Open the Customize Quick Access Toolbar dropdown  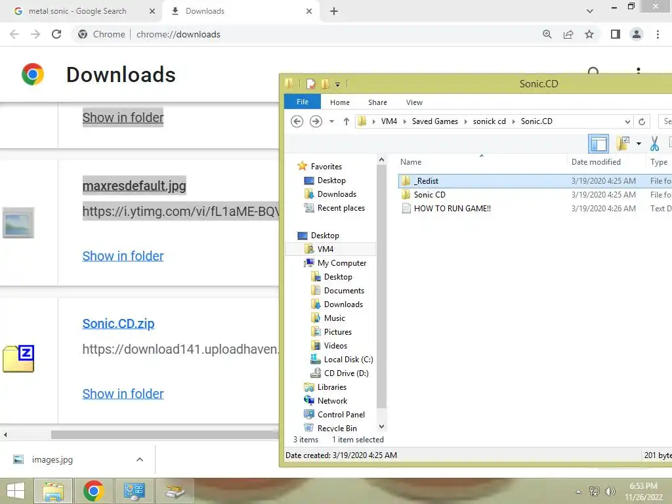338,85
